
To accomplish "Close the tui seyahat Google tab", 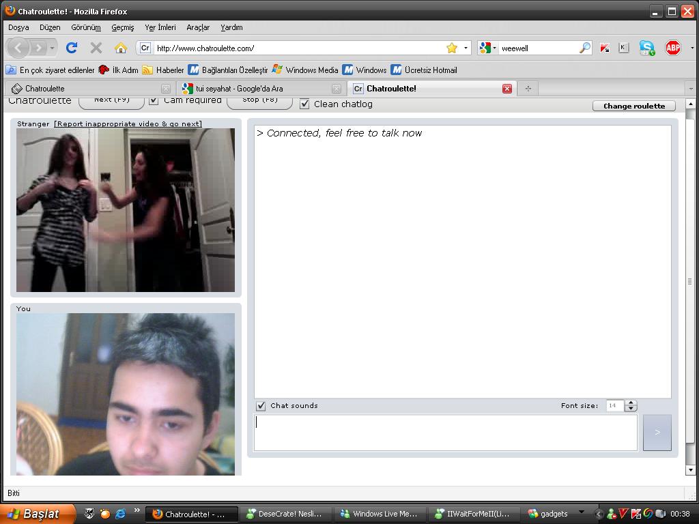I will point(337,89).
